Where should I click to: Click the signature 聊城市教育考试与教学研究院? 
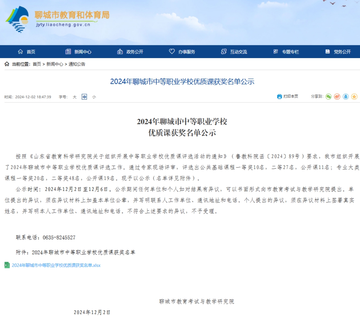click(x=197, y=301)
